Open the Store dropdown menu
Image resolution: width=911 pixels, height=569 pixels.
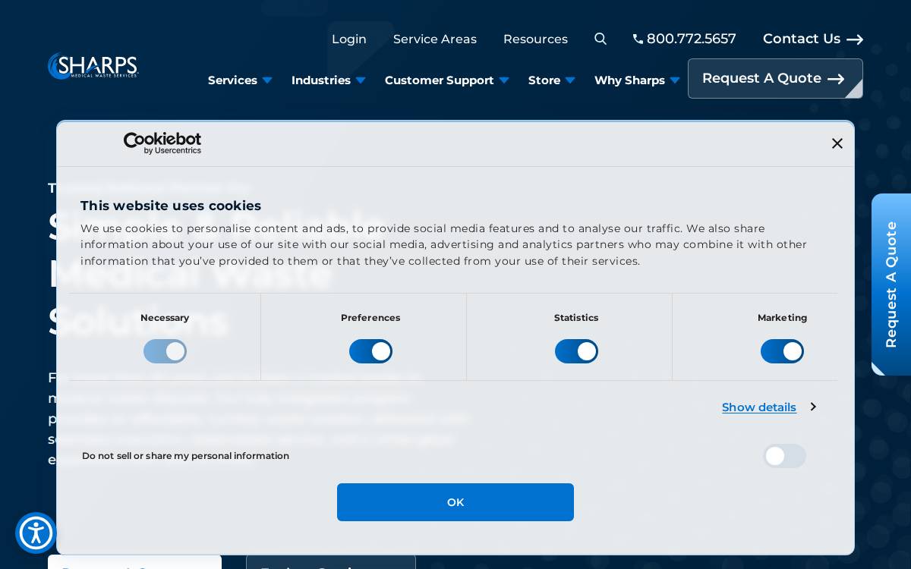(x=551, y=80)
